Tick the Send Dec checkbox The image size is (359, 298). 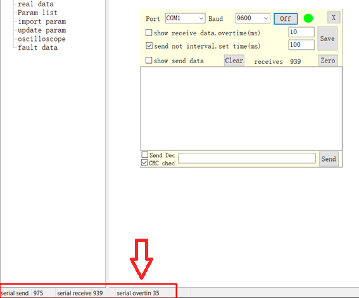145,155
